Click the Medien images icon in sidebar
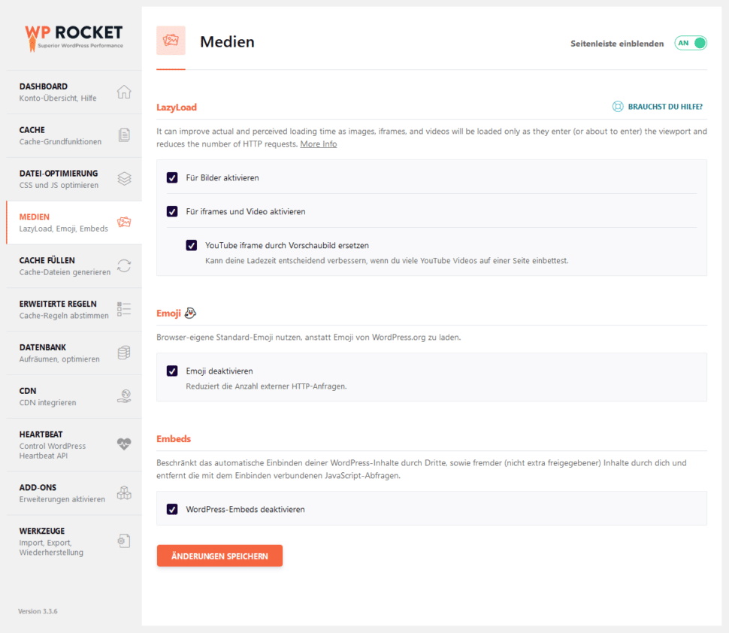The image size is (729, 633). click(124, 222)
